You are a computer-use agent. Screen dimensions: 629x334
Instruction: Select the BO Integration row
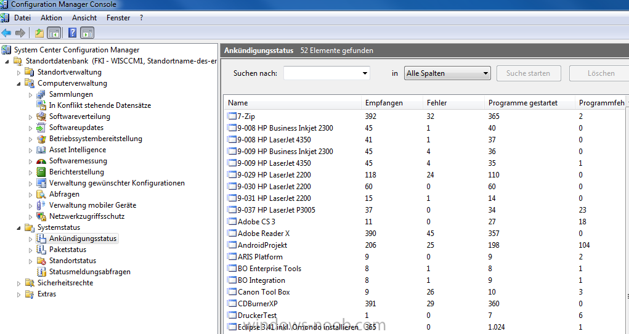coord(426,280)
